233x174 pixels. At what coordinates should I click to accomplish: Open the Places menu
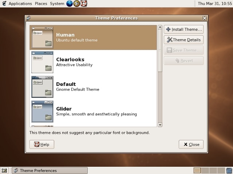(41, 4)
